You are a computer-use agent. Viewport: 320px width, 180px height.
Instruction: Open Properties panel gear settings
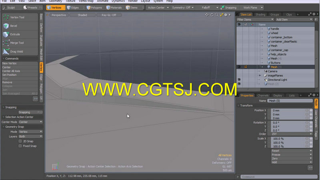pos(314,95)
